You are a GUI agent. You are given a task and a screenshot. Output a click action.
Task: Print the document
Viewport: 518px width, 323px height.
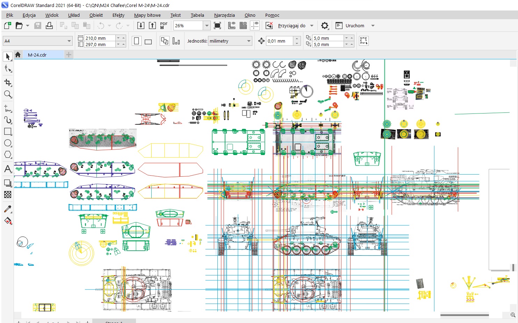tap(49, 25)
